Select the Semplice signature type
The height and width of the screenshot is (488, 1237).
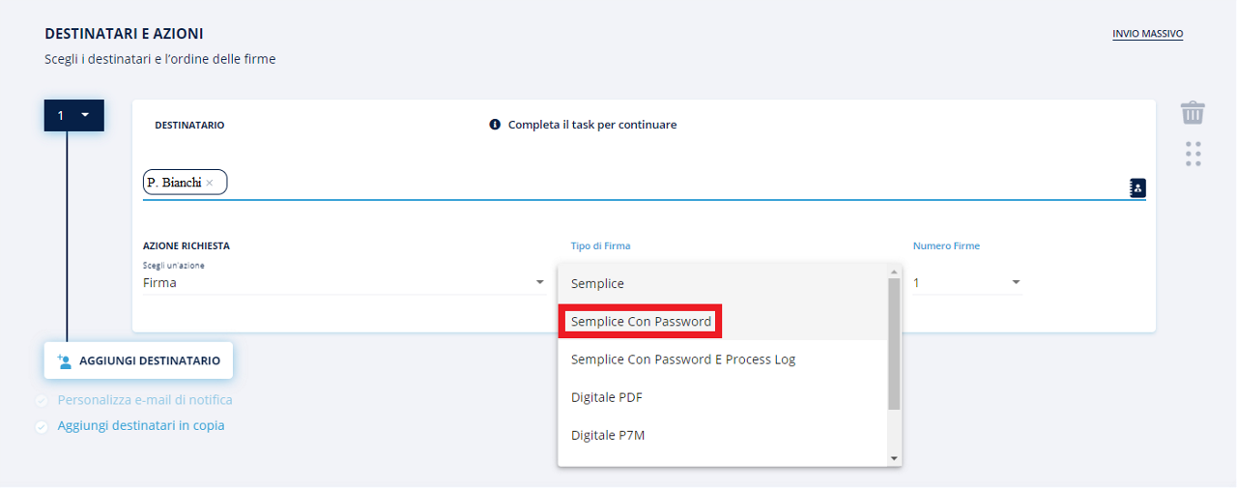click(597, 283)
